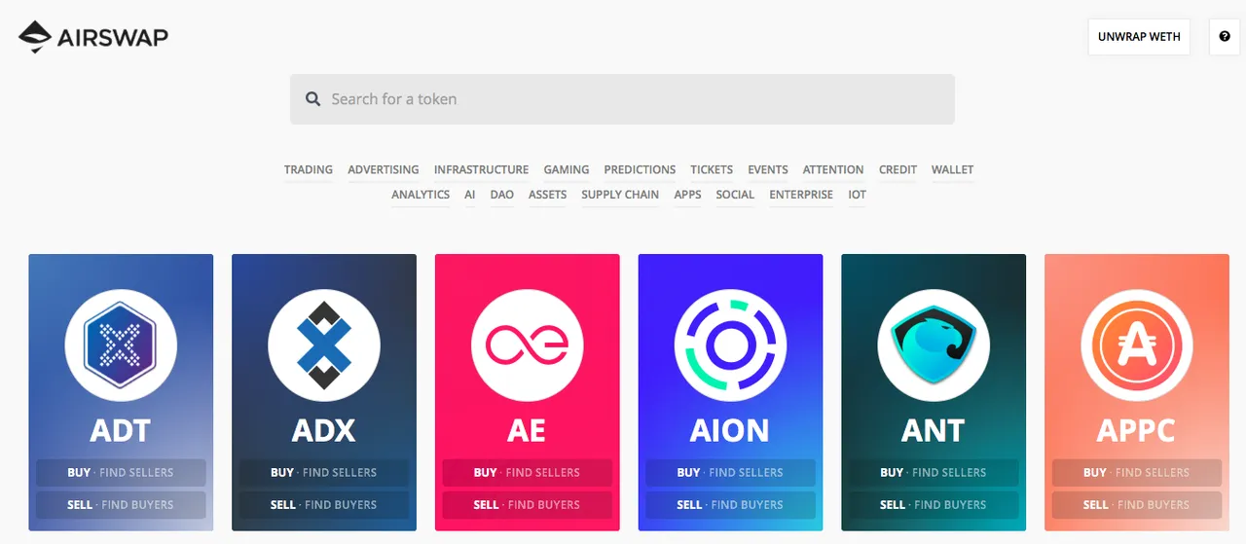1246x544 pixels.
Task: Buy AE – find sellers
Action: click(x=527, y=473)
